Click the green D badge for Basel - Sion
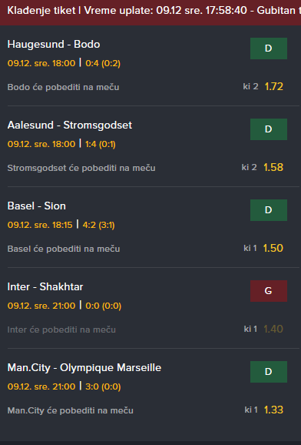The width and height of the screenshot is (301, 445). (x=269, y=210)
